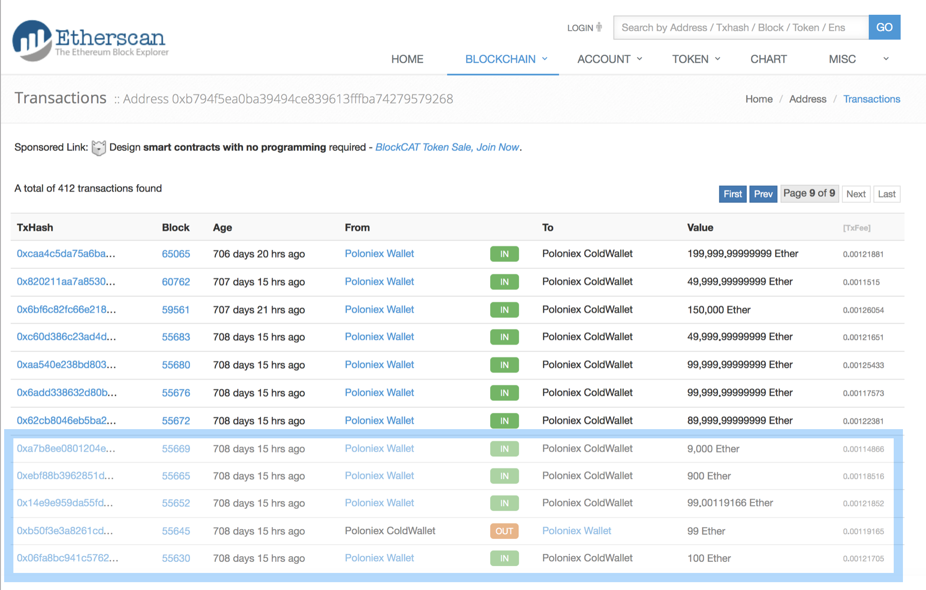Click the BlockCAT cat icon in sponsored link
The image size is (926, 590).
tap(99, 148)
